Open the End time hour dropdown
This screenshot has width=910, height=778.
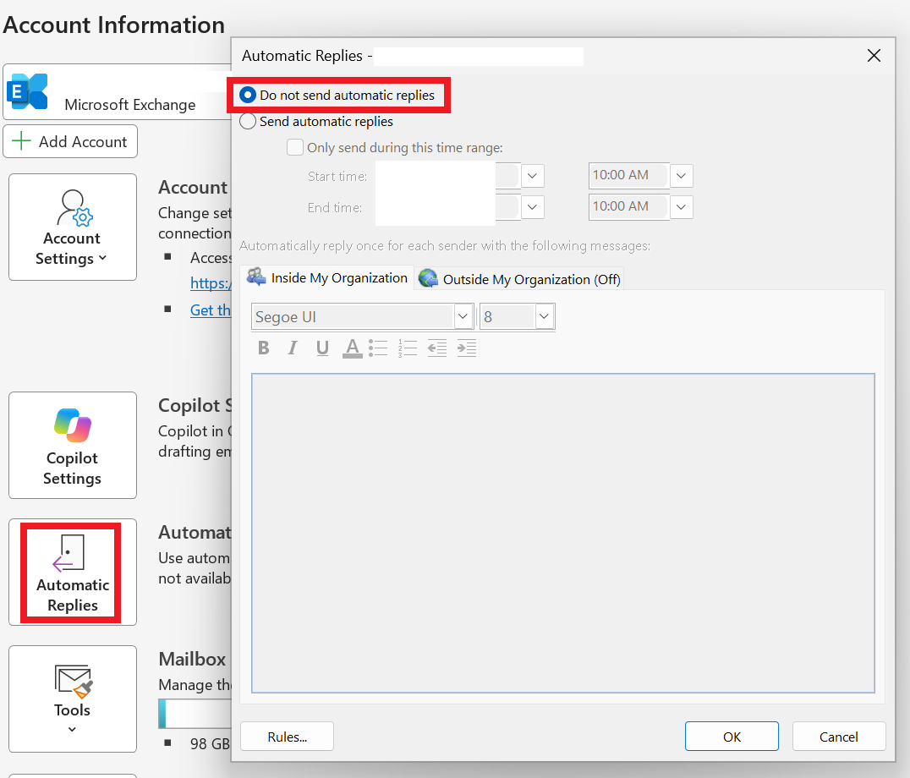(682, 207)
